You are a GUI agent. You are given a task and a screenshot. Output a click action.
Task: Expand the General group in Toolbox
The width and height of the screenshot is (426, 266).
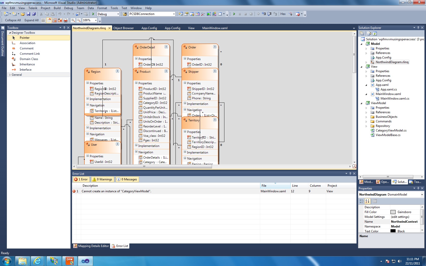pos(10,75)
